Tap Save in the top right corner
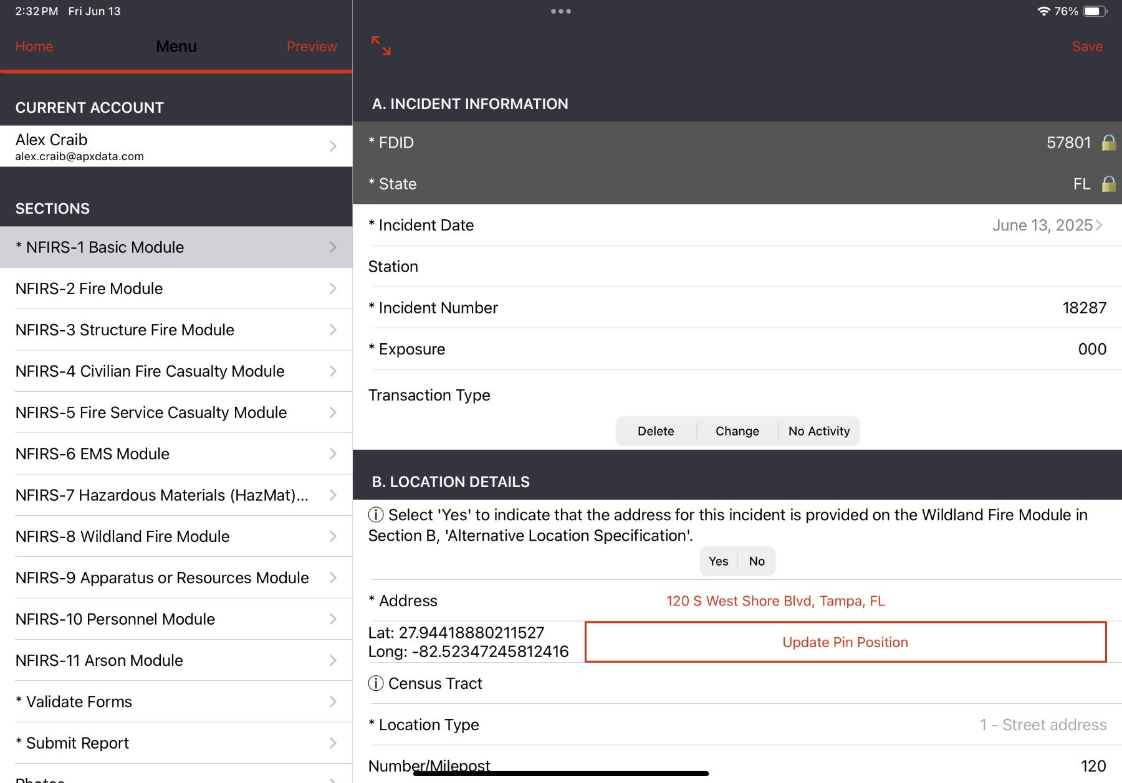Image resolution: width=1122 pixels, height=783 pixels. point(1087,46)
